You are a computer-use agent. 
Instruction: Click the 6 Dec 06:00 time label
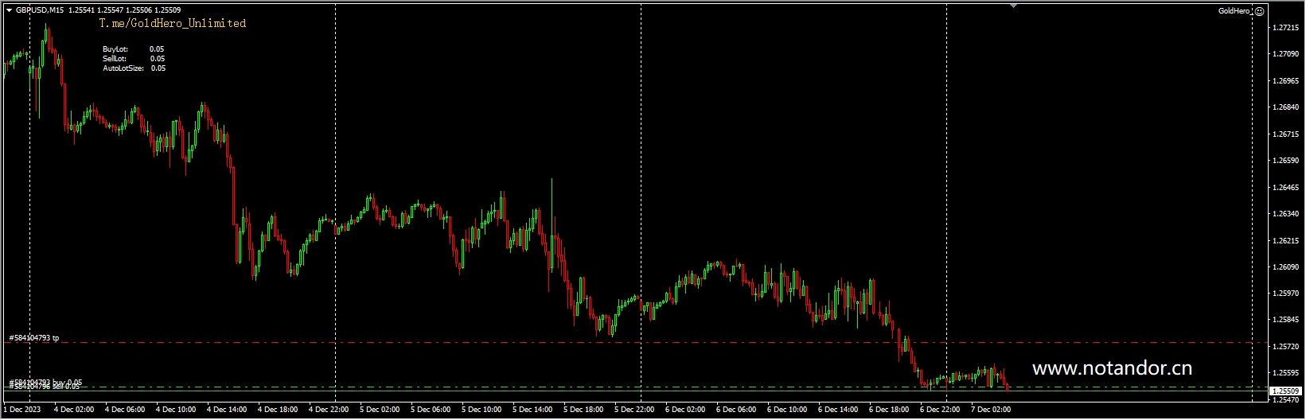tap(736, 410)
